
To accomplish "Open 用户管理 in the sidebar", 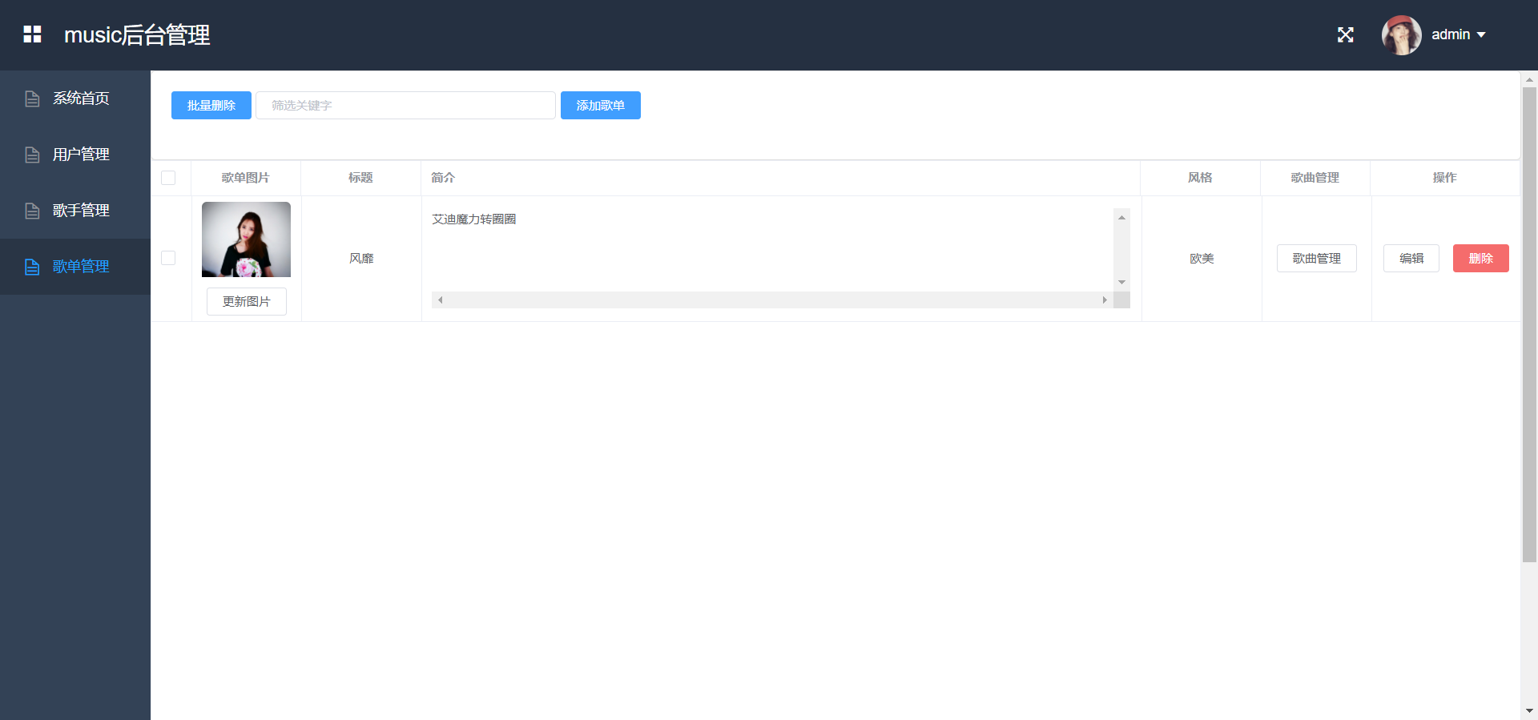I will click(x=75, y=155).
